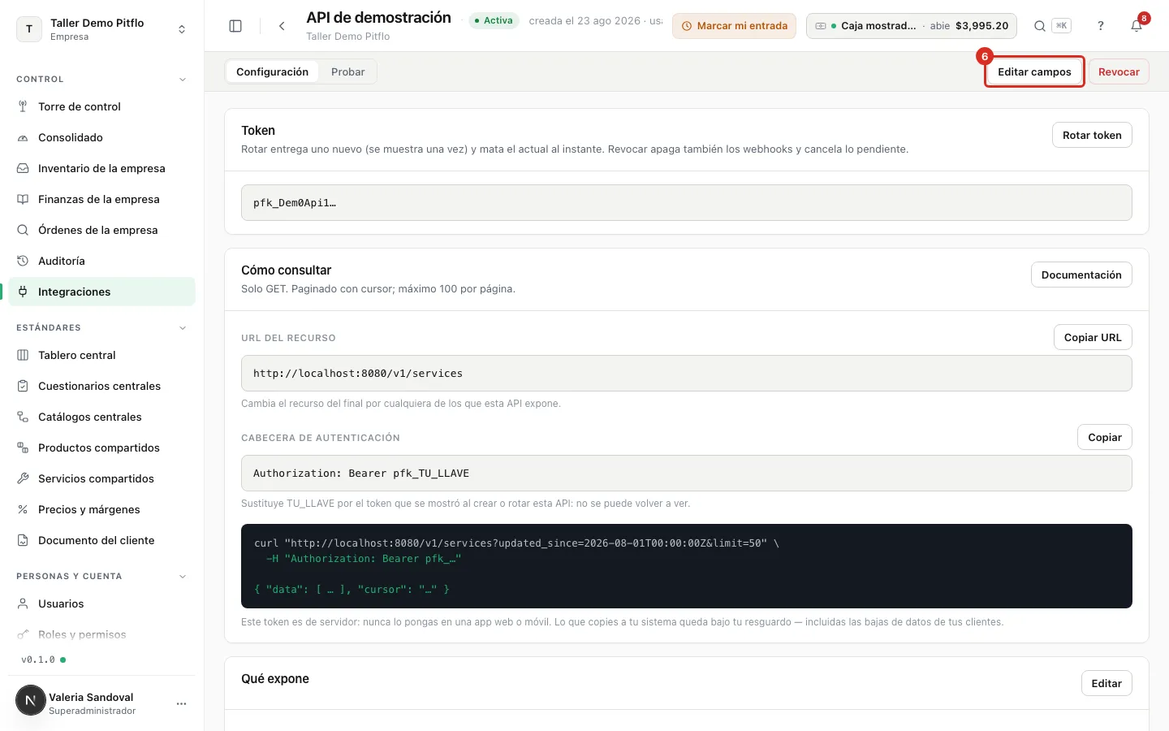This screenshot has height=731, width=1169.
Task: Open Consolidado in the sidebar
Action: point(101,137)
